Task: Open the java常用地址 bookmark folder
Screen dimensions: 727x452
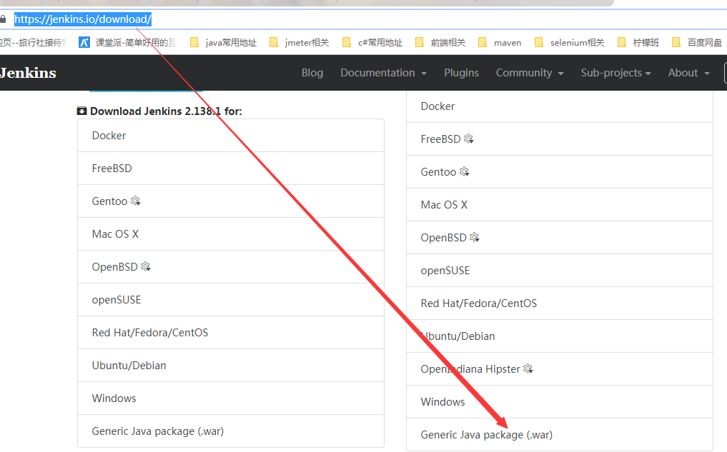Action: [x=224, y=43]
